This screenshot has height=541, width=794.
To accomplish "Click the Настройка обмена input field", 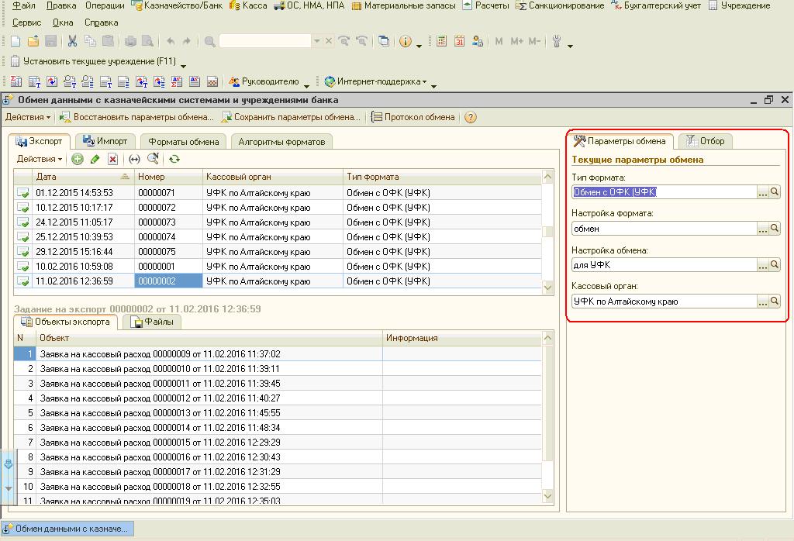I will click(663, 265).
